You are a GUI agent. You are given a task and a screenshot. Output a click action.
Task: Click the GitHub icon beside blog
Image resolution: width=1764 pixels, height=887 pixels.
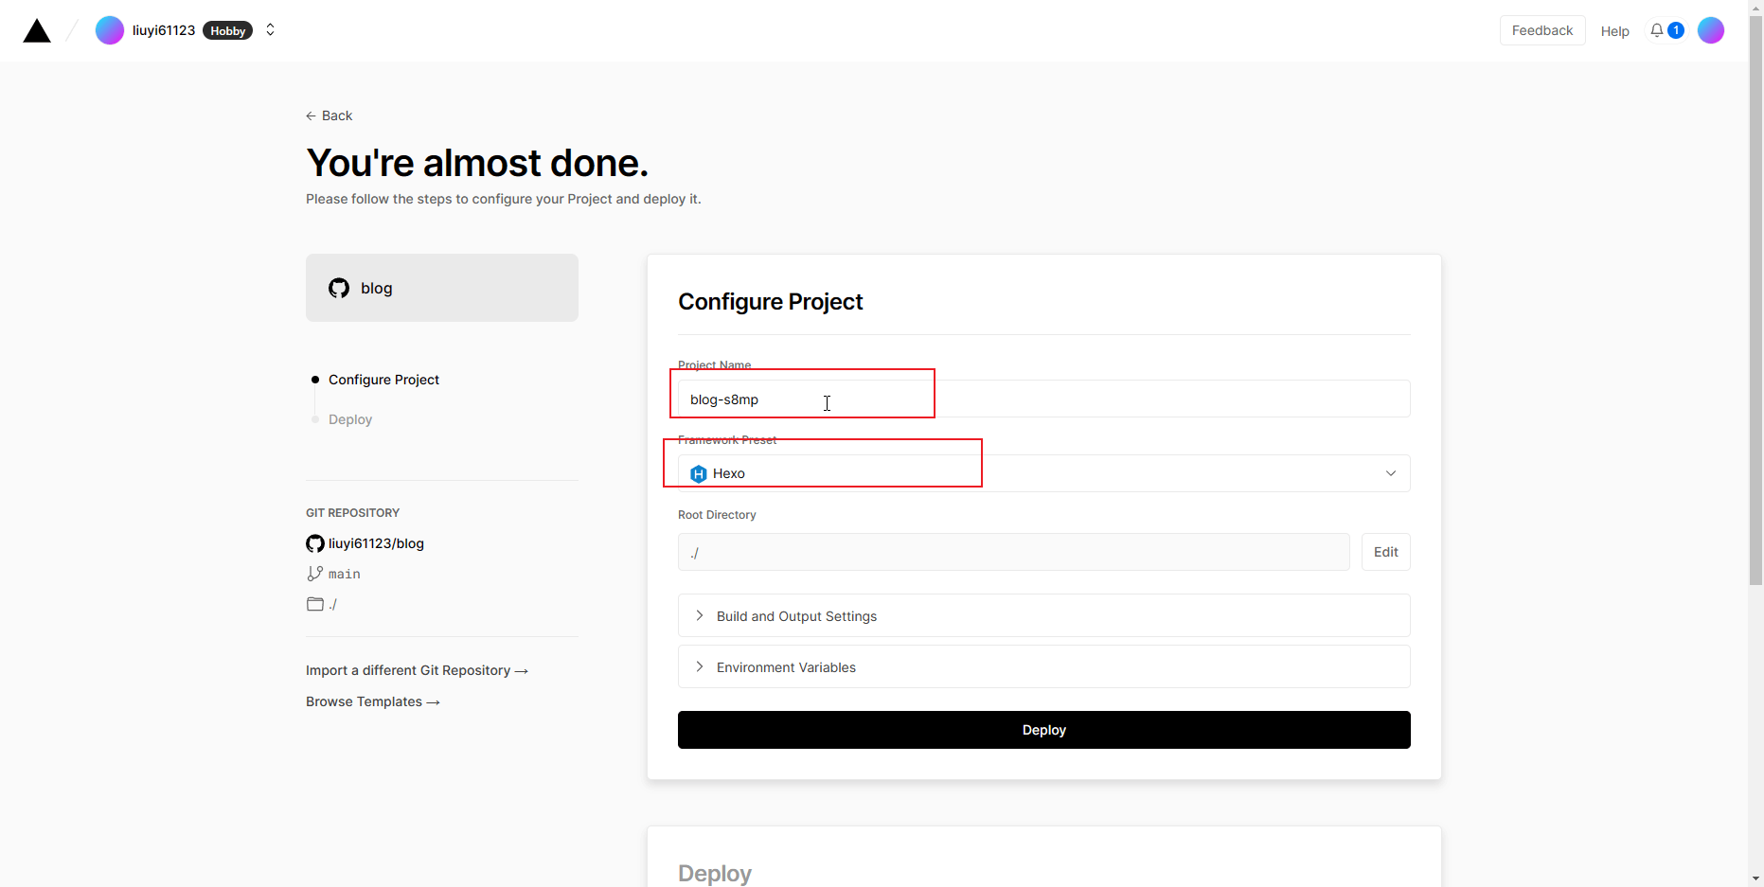pyautogui.click(x=339, y=288)
